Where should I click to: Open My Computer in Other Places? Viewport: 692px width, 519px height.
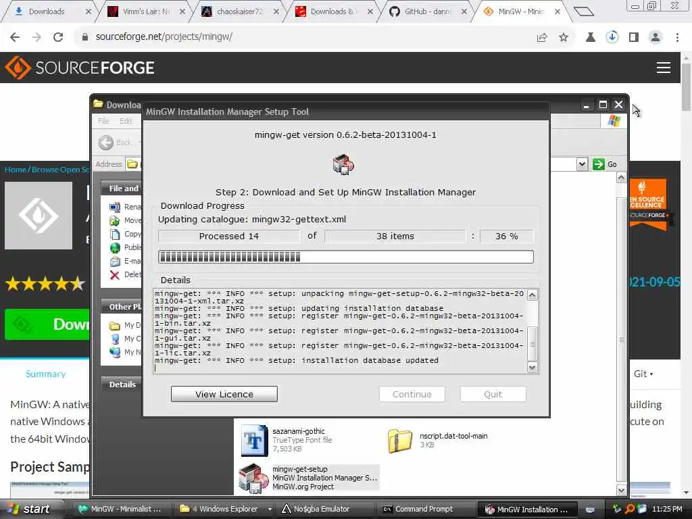tap(125, 339)
